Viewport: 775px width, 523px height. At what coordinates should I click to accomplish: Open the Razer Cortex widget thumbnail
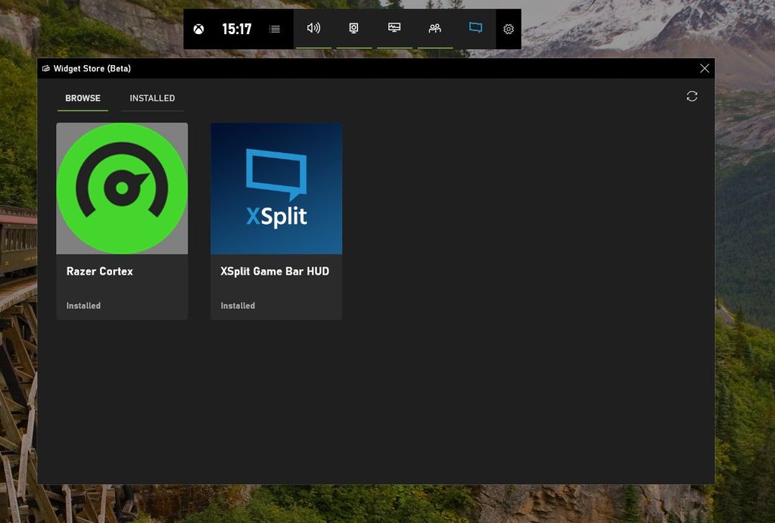click(x=122, y=188)
